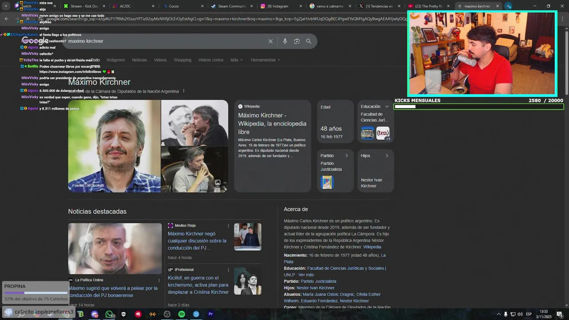The image size is (569, 320).
Task: Follow the Wikipedia link in Acerca de
Action: tap(372, 247)
